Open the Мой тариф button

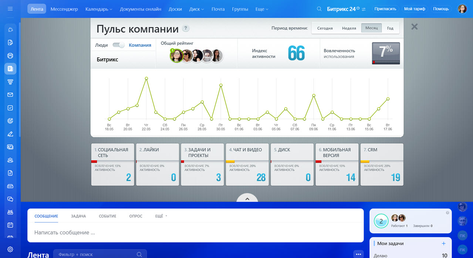415,9
